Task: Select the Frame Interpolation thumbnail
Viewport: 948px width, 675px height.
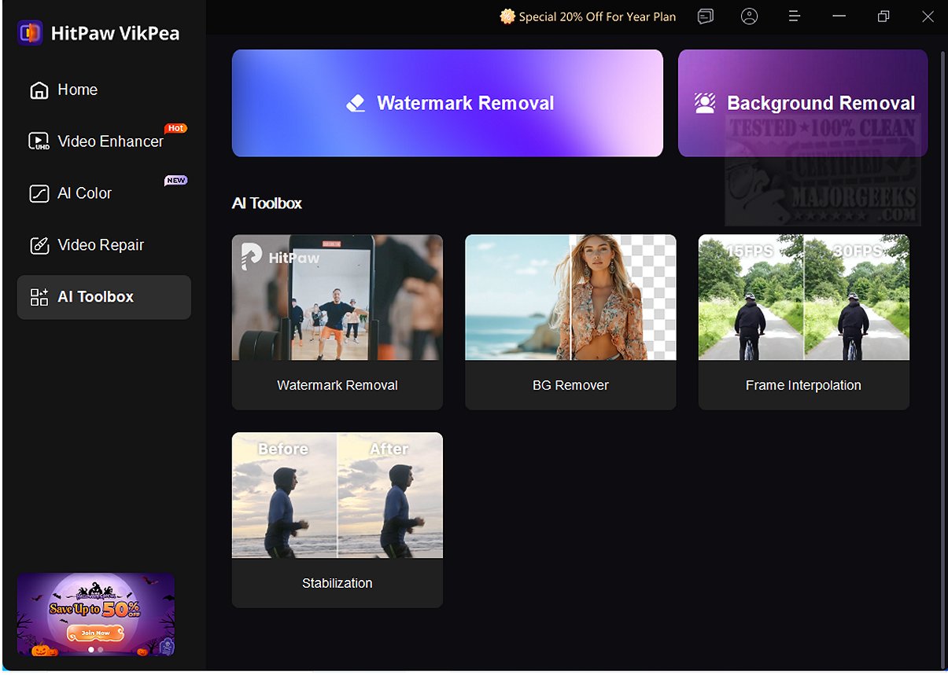Action: (804, 297)
